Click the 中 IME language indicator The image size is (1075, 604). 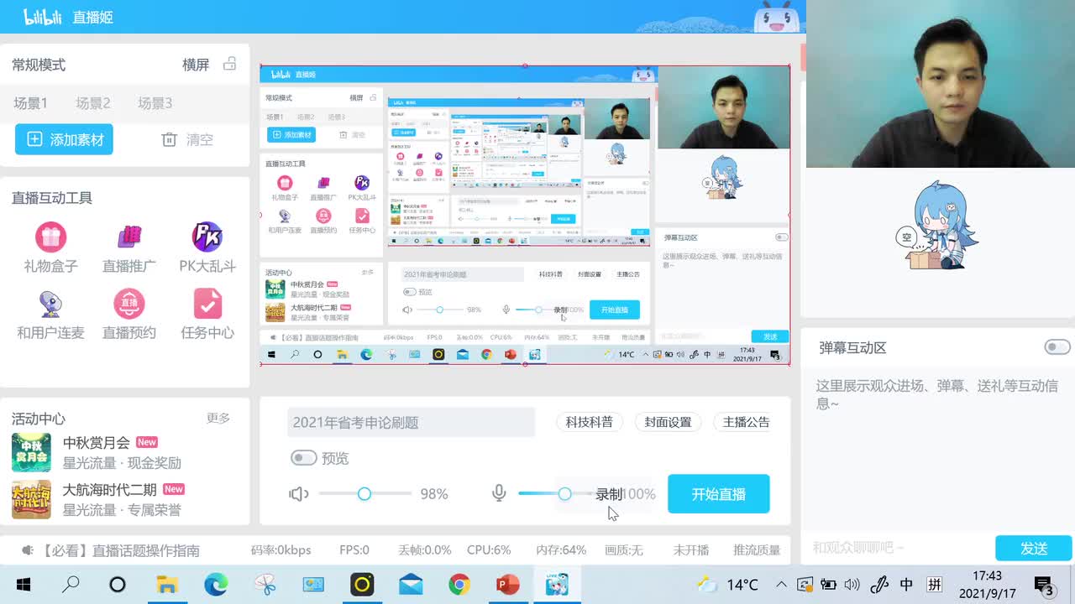(906, 585)
